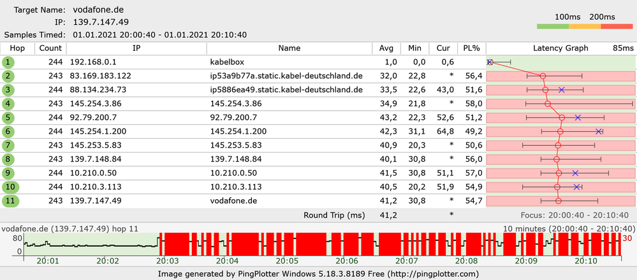Click the Samples Timed date range
Image resolution: width=637 pixels, height=280 pixels.
click(x=159, y=35)
